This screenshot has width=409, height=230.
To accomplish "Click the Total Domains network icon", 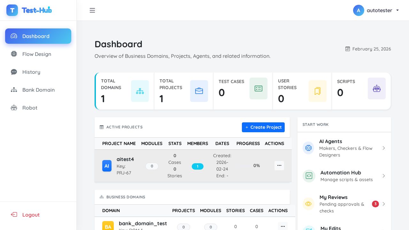I will pyautogui.click(x=140, y=91).
